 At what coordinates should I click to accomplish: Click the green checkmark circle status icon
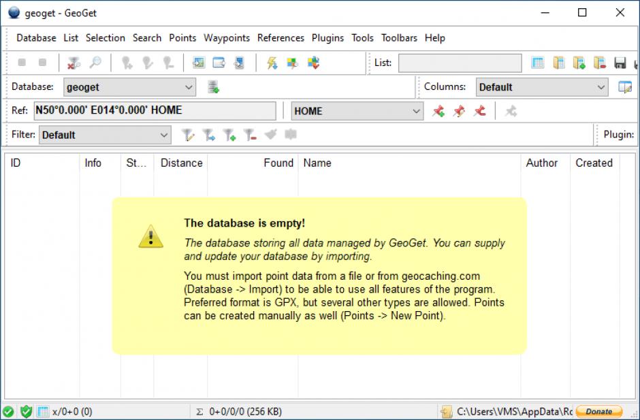pos(7,411)
